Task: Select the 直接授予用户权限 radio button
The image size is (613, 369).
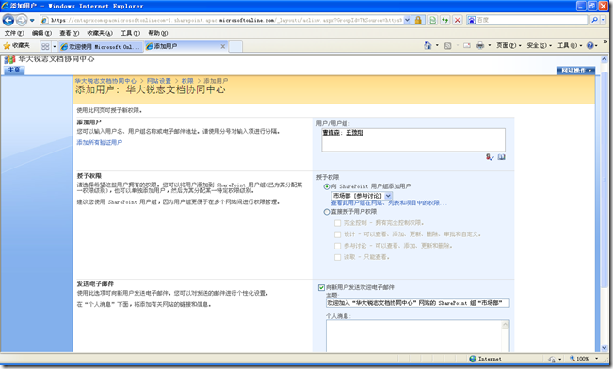Action: pos(327,212)
